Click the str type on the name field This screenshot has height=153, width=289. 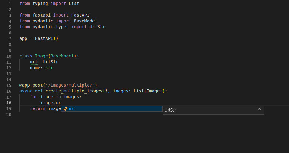[x=49, y=68]
